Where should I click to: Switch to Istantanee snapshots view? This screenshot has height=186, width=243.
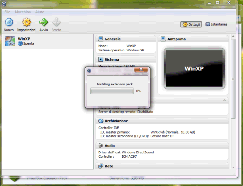tap(216, 24)
